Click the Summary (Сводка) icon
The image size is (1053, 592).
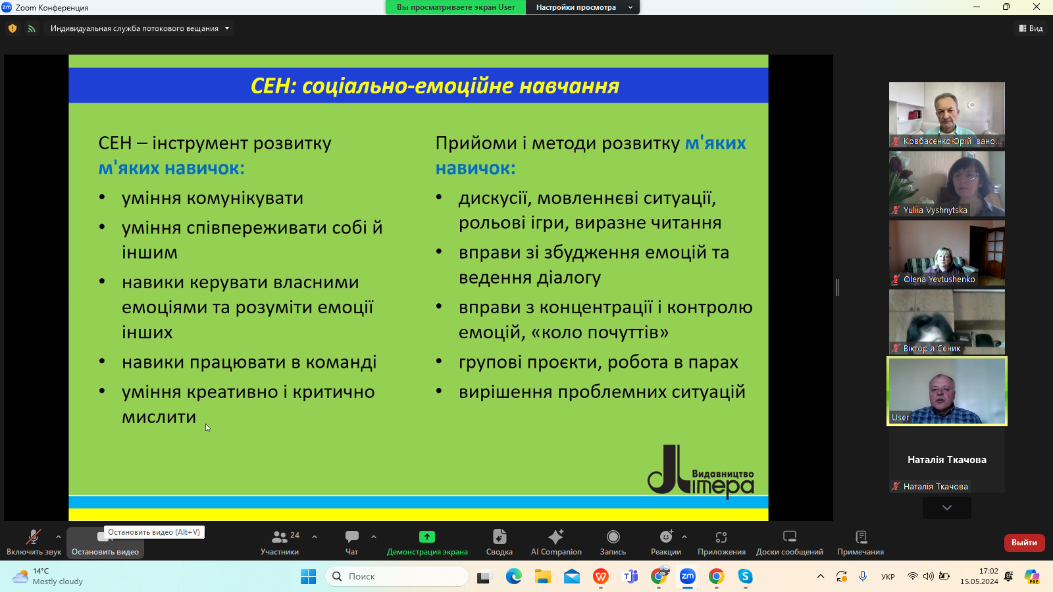[499, 537]
